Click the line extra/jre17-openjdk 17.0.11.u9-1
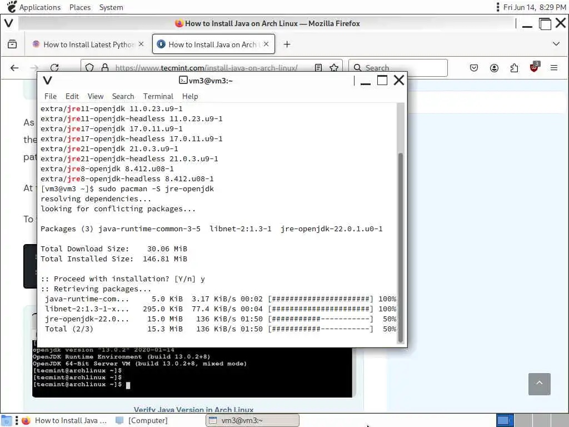Image resolution: width=569 pixels, height=427 pixels. [x=111, y=129]
